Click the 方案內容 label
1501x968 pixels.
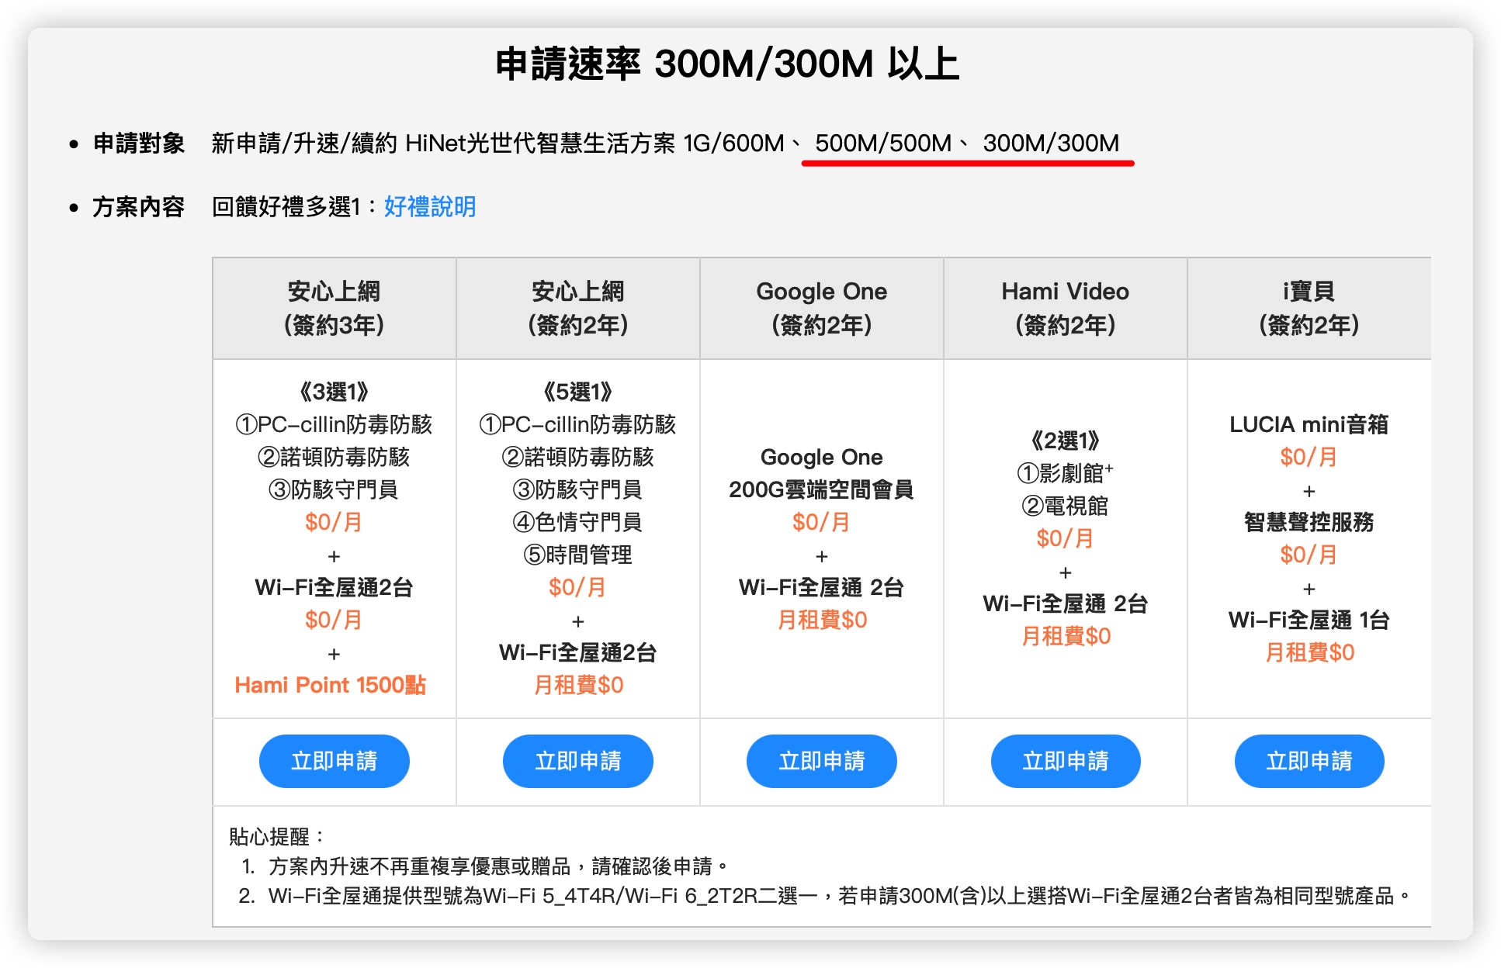click(x=139, y=207)
